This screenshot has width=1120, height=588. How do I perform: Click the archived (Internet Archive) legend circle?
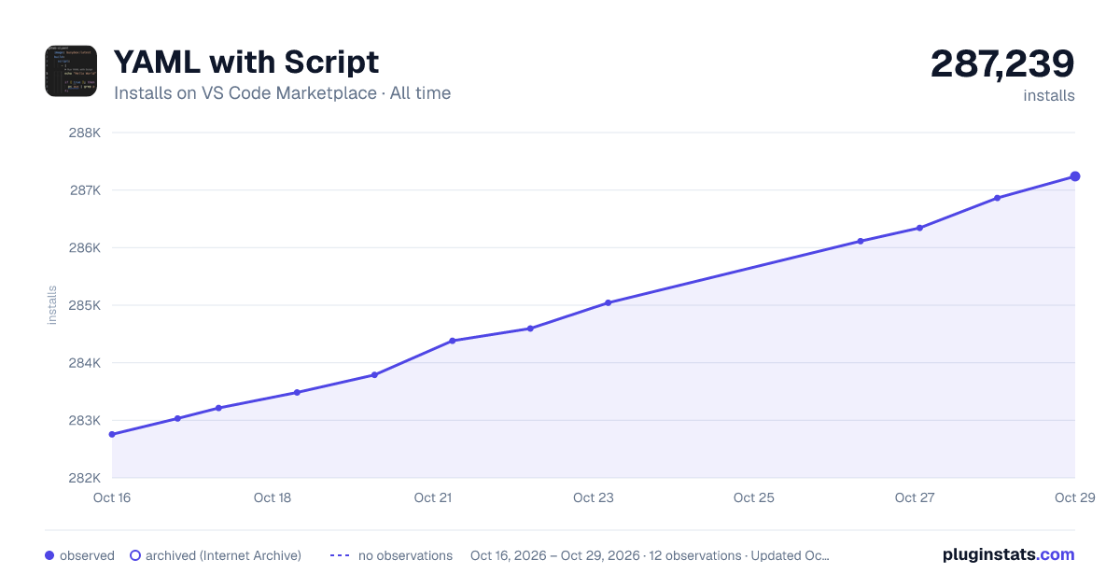pyautogui.click(x=135, y=555)
